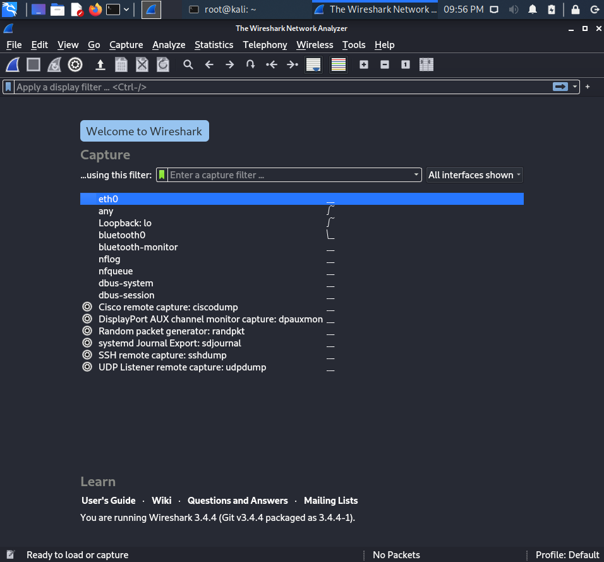Click the green capture filter bookmark icon
Viewport: 604px width, 562px height.
[x=162, y=175]
